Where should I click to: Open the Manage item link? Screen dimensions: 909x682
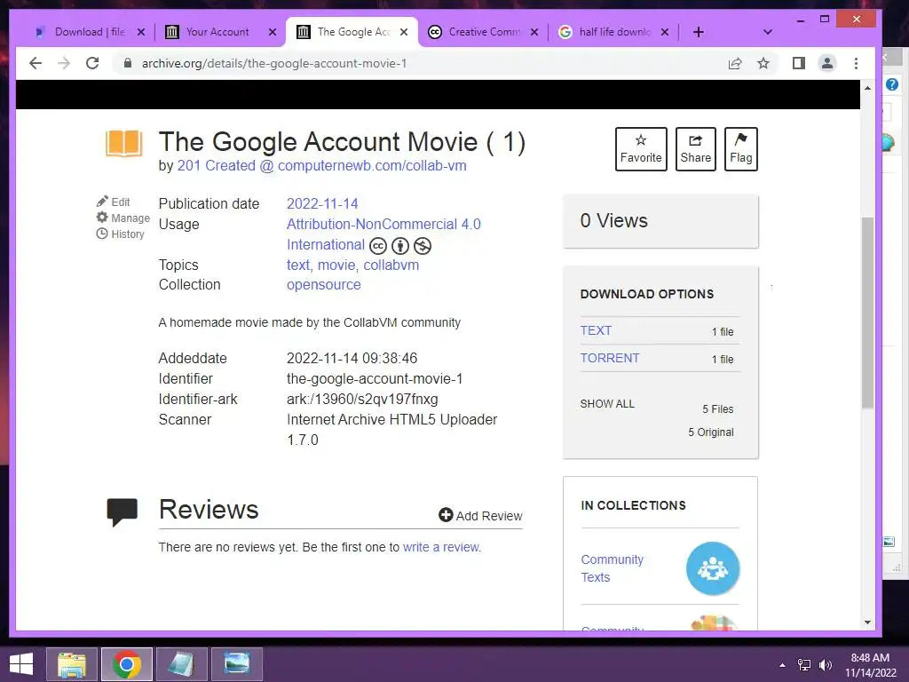(x=123, y=218)
